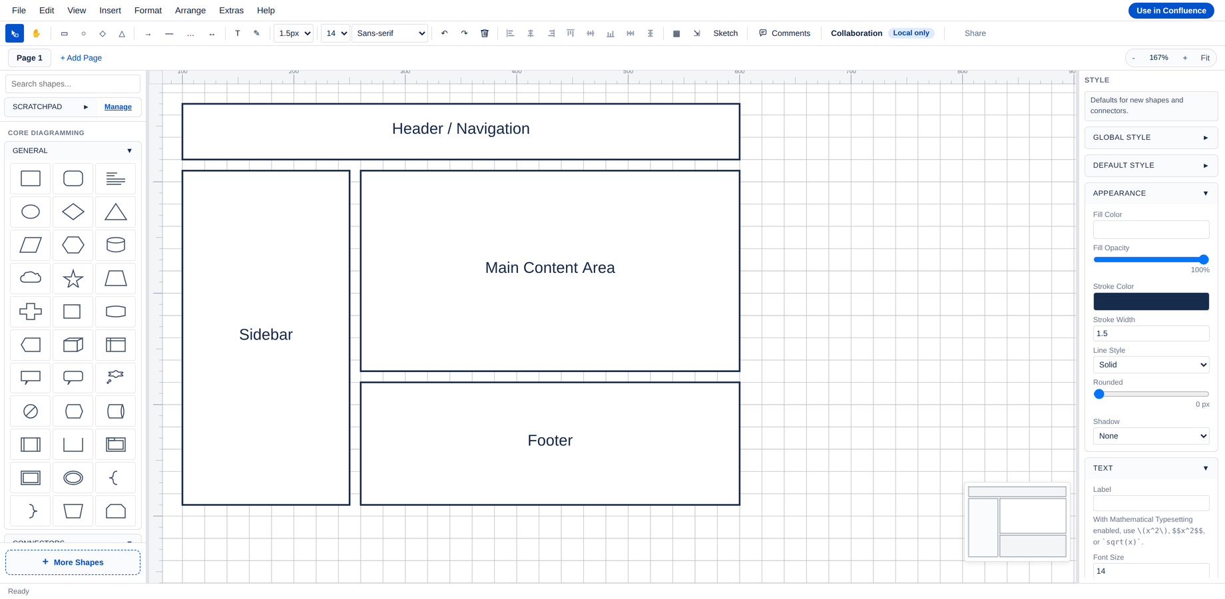Distribute shapes horizontally

coord(630,33)
